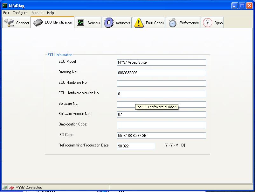This screenshot has width=255, height=192.
Task: Click the ISO Code text box
Action: pyautogui.click(x=161, y=136)
